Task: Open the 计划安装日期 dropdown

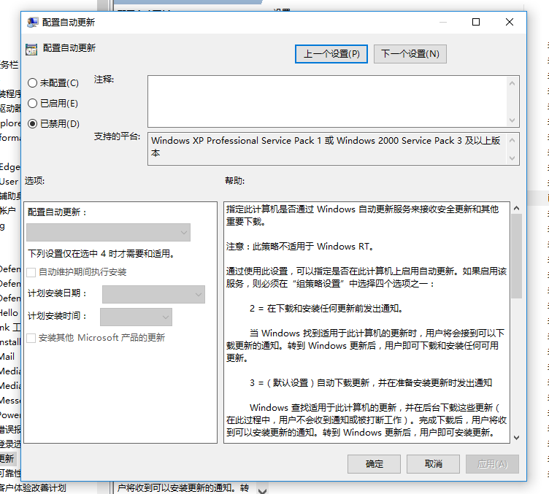Action: [153, 294]
